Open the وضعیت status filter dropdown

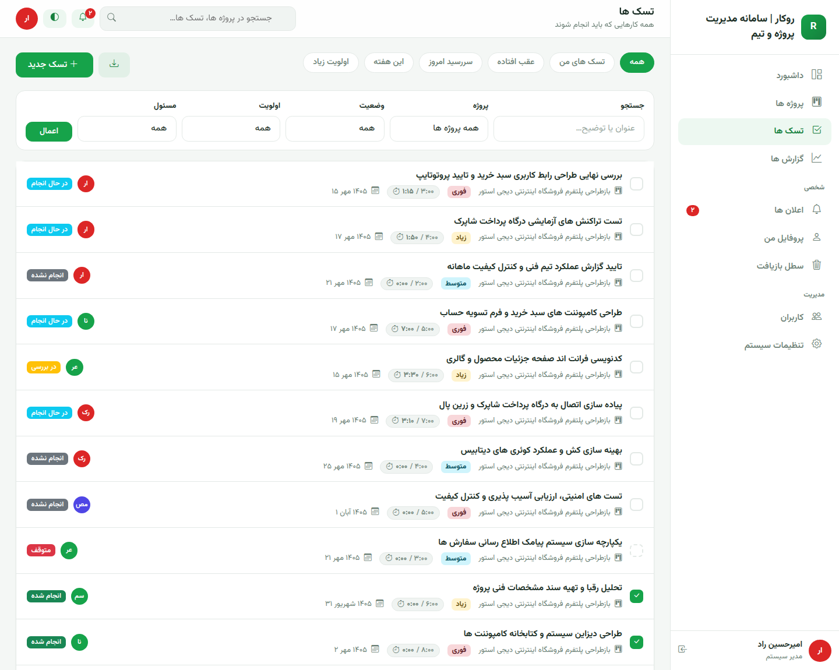[x=335, y=129]
